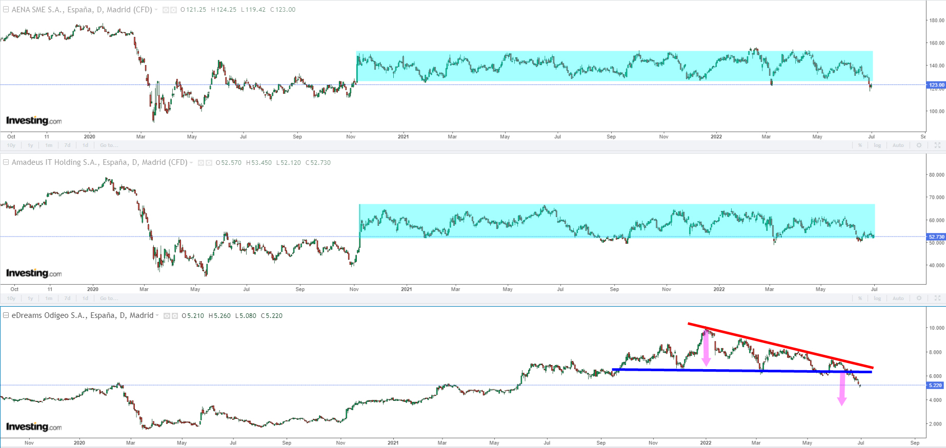Collapse the AENA SME legend box
The width and height of the screenshot is (946, 448).
(x=6, y=9)
